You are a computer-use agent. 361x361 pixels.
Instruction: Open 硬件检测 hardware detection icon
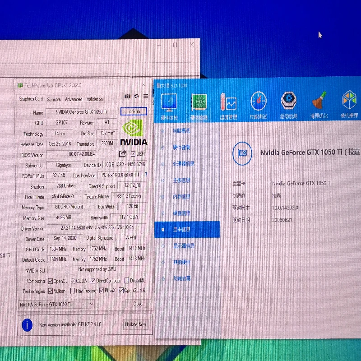[199, 107]
